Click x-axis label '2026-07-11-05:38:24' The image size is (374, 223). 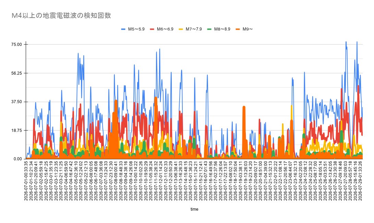tap(151, 181)
